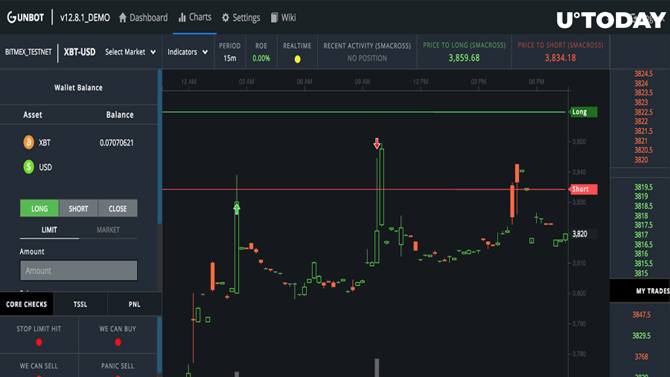Click the v12.8.1_DEMO version label
This screenshot has height=377, width=670.
(x=85, y=18)
